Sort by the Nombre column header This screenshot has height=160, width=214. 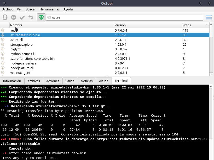pos(62,25)
